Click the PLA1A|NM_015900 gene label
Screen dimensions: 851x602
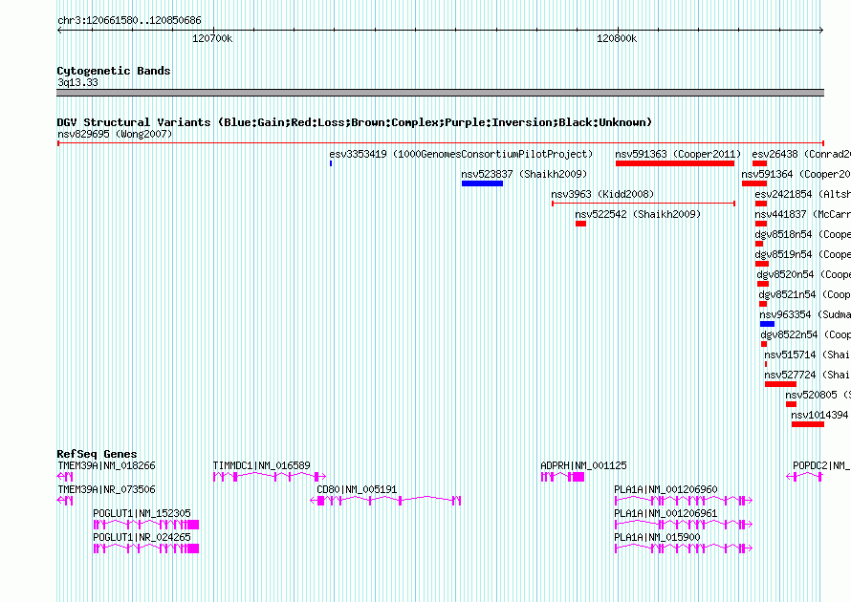657,537
